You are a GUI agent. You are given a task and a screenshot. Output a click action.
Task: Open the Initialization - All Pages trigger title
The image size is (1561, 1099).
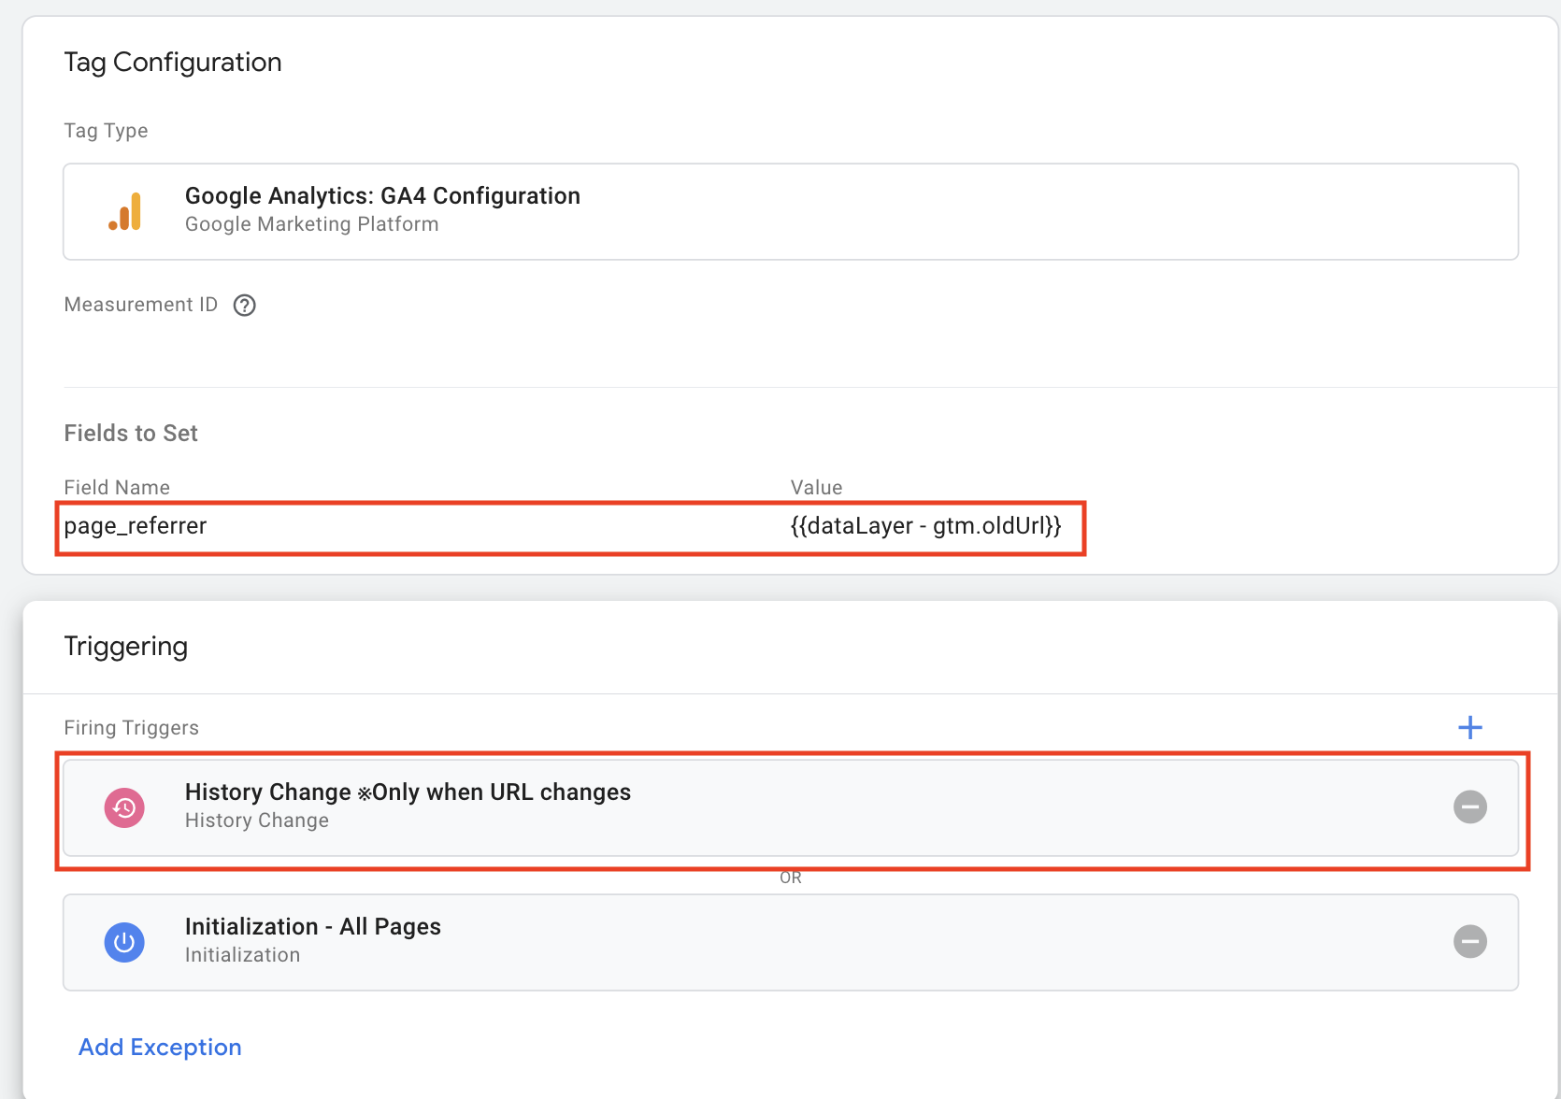click(312, 927)
